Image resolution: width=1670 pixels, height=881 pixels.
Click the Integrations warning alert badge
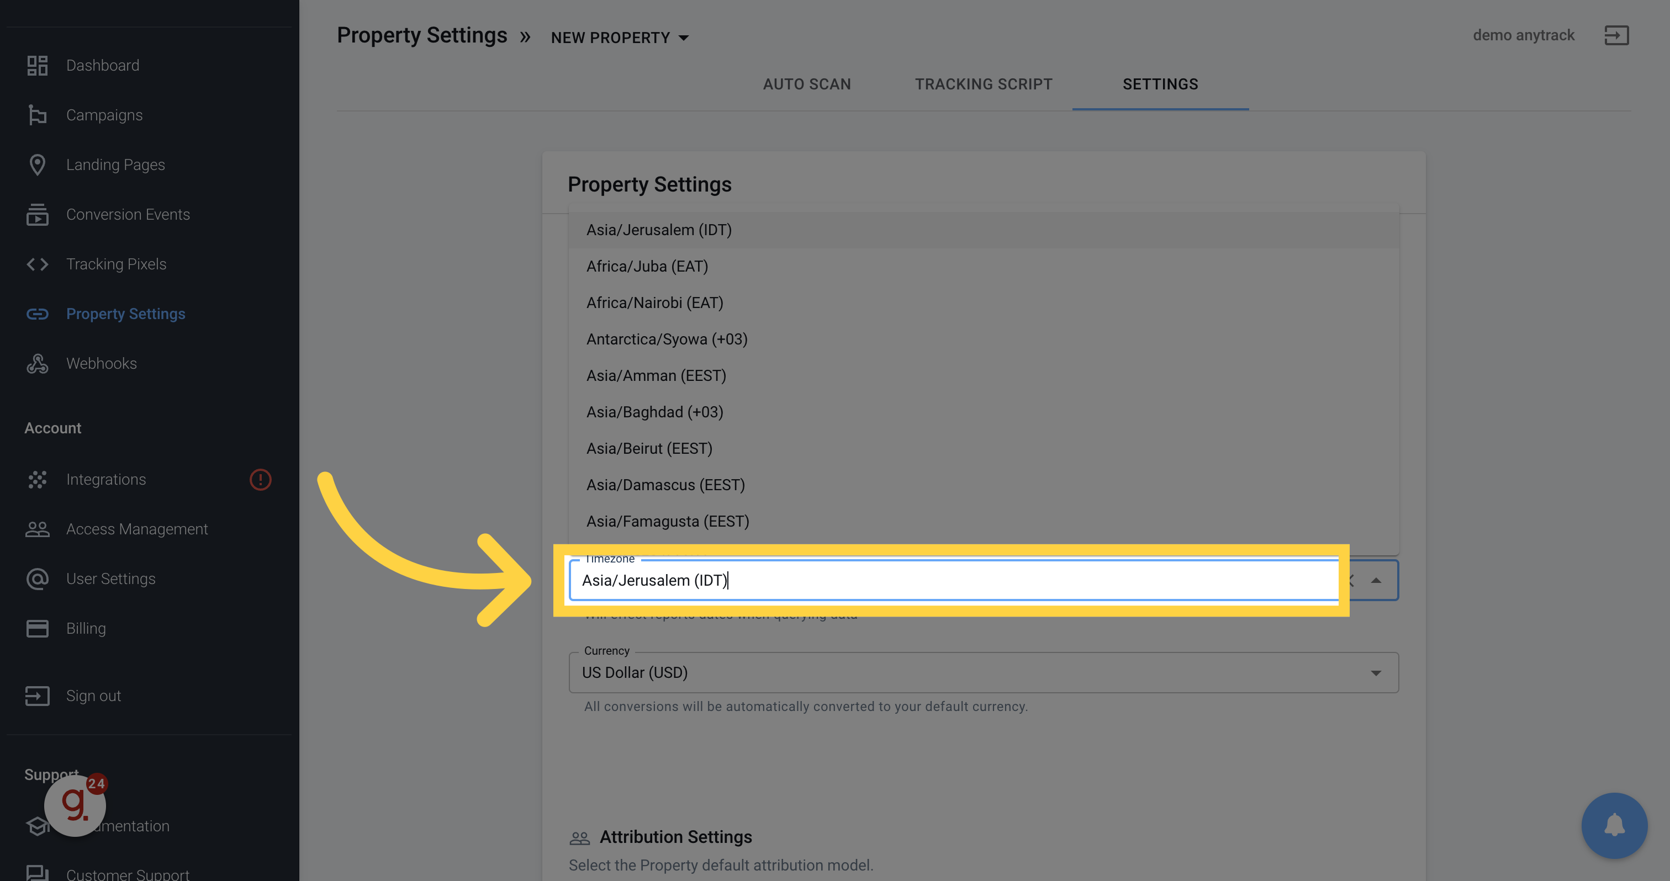click(x=260, y=479)
